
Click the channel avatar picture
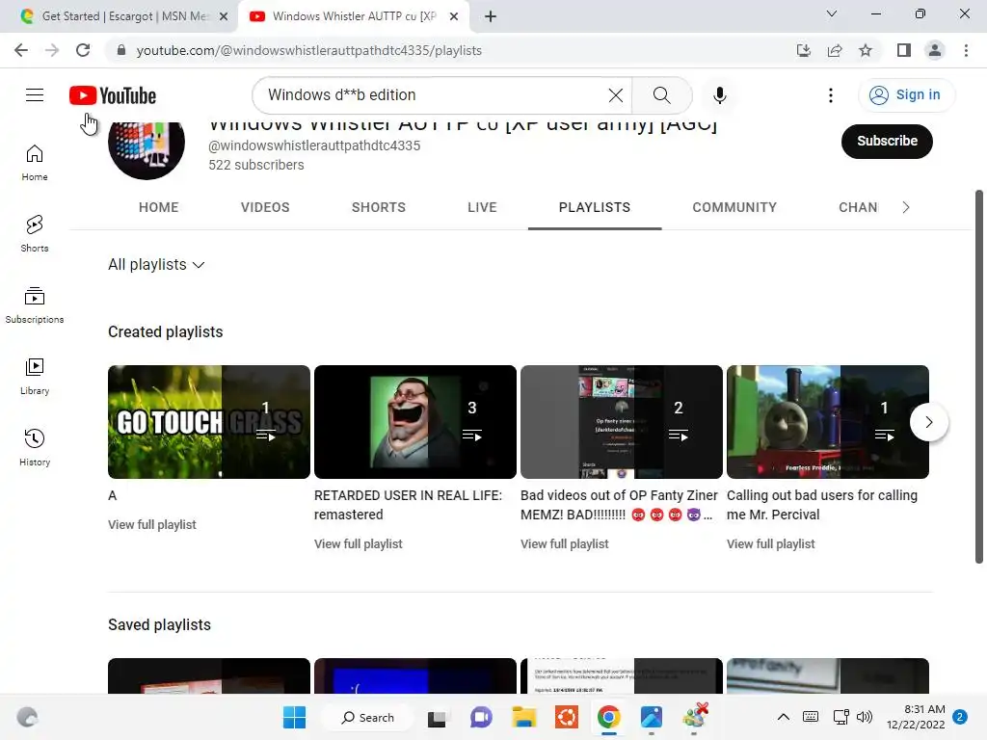pyautogui.click(x=147, y=147)
